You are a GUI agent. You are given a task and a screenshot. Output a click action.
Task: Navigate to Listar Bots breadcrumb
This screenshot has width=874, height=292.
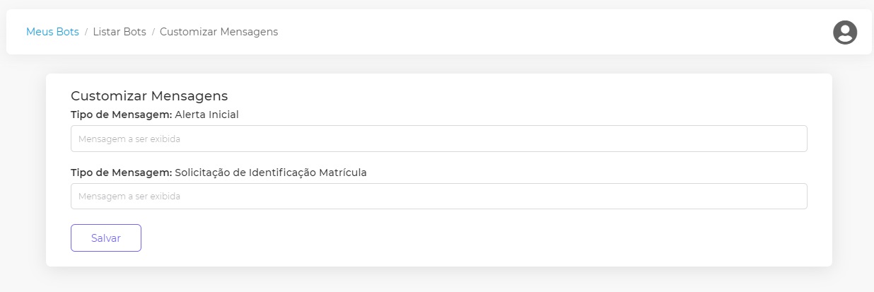tap(120, 32)
